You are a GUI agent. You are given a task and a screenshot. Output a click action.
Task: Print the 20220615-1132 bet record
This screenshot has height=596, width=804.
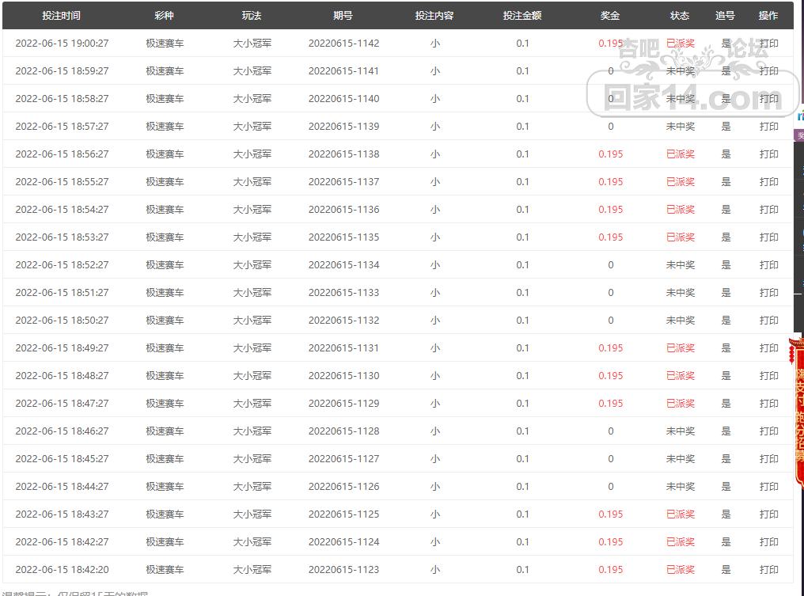click(768, 320)
